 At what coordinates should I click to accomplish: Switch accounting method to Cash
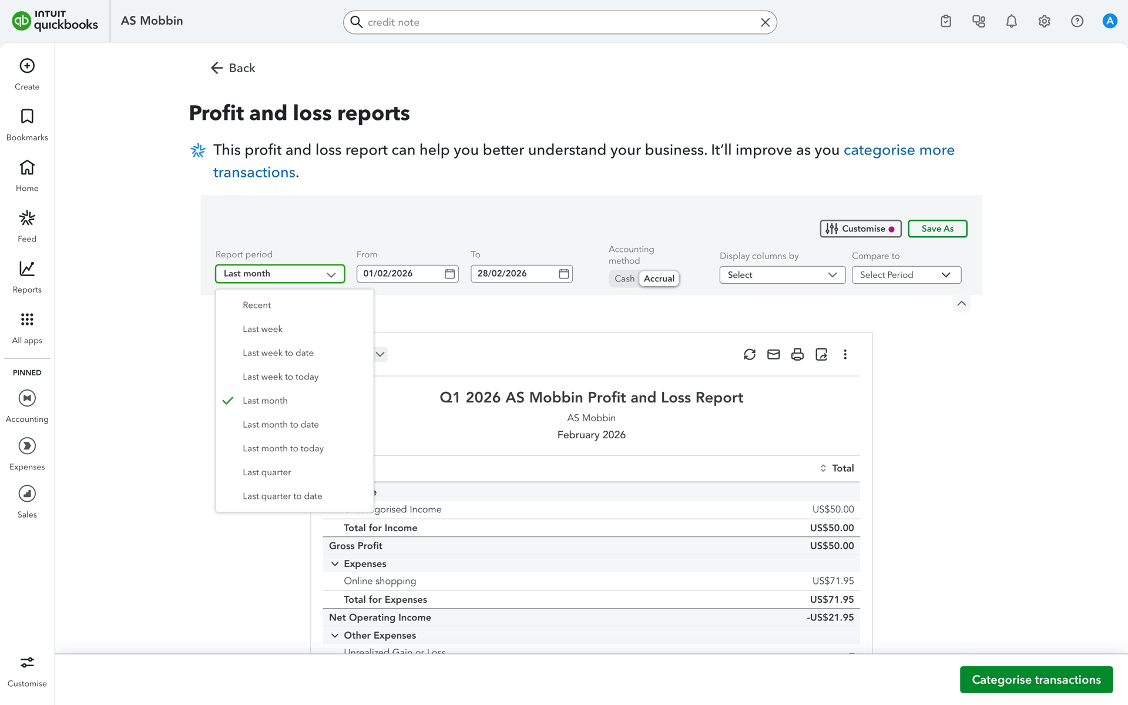pyautogui.click(x=625, y=278)
